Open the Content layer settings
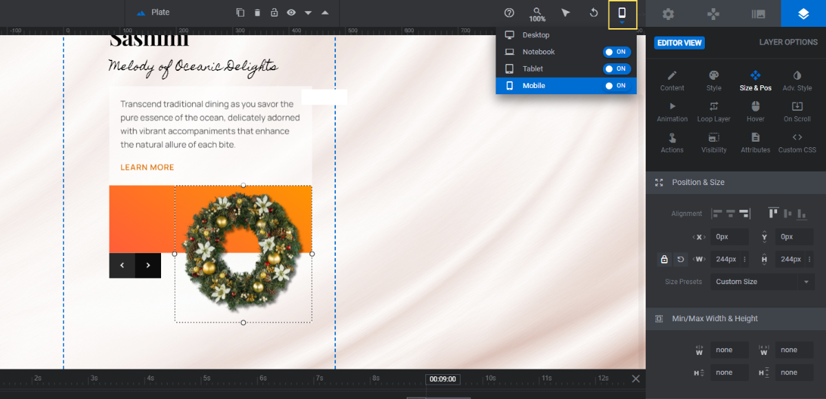This screenshot has width=826, height=399. point(673,80)
